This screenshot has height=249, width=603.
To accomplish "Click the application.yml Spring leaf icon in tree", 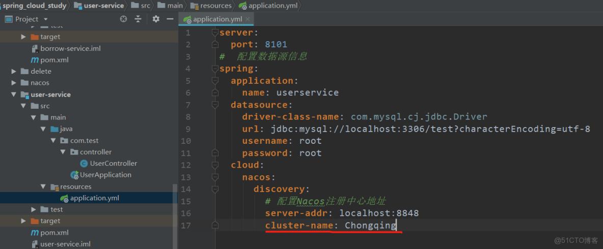I will 64,198.
